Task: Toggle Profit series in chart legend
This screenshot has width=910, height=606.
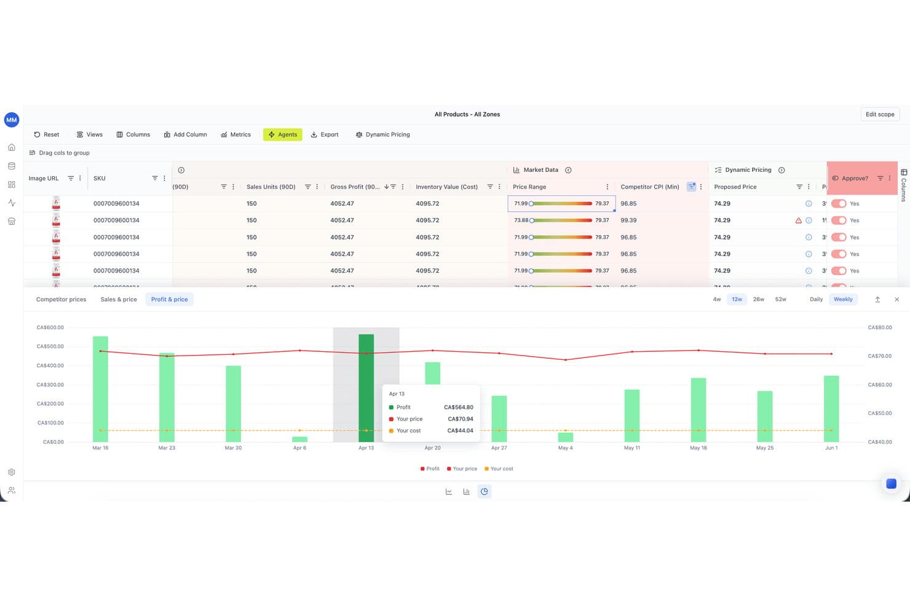Action: [430, 468]
